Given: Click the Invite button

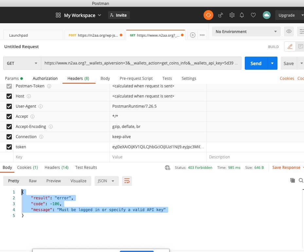Looking at the screenshot, I should (119, 15).
